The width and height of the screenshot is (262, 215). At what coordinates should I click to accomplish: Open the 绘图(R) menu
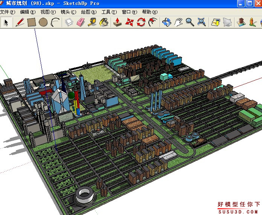click(x=89, y=12)
